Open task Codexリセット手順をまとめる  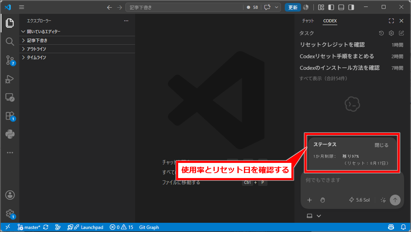(351, 56)
